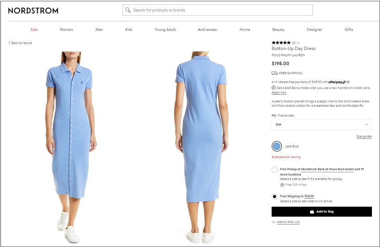Click the Button-Up Day Dress title
The width and height of the screenshot is (380, 247).
pyautogui.click(x=293, y=48)
